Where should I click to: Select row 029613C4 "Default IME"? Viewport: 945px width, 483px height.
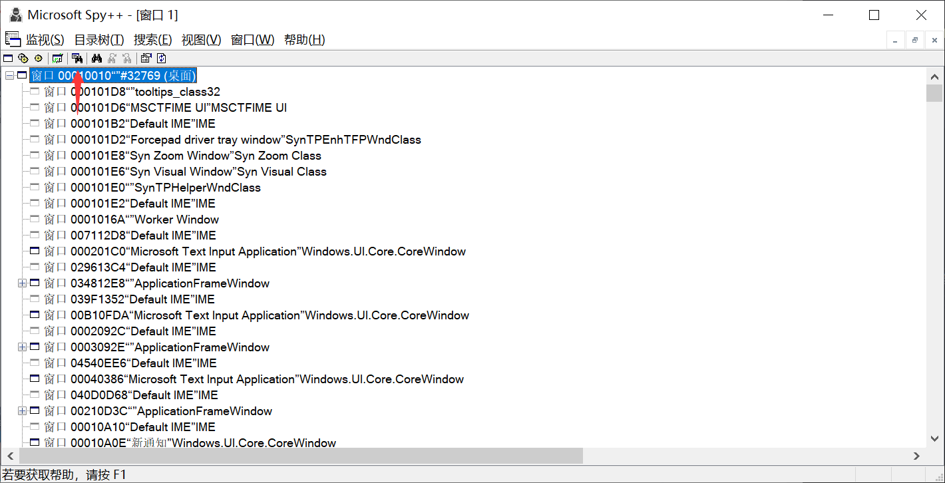pos(130,267)
